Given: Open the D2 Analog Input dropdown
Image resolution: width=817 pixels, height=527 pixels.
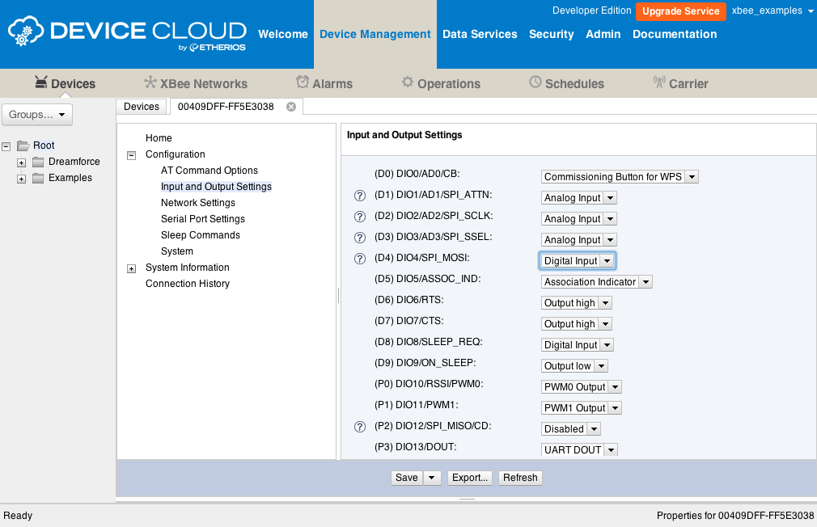Looking at the screenshot, I should [x=579, y=219].
